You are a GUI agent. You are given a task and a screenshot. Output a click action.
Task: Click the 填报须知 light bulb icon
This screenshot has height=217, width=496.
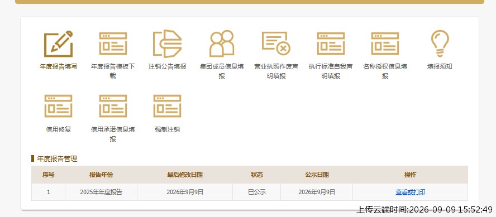click(440, 44)
